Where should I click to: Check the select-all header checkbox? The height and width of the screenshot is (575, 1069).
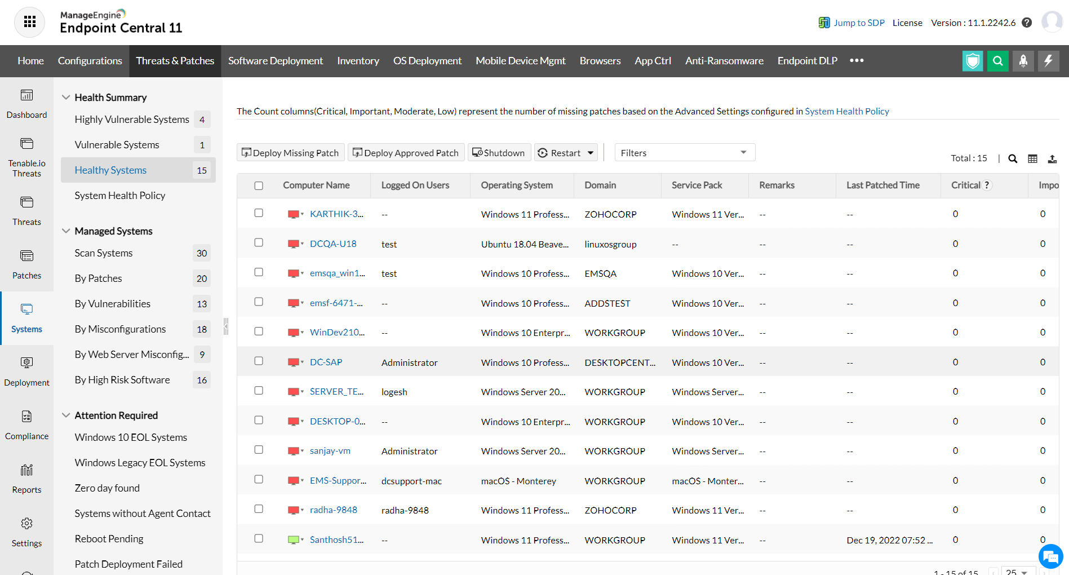pos(259,185)
